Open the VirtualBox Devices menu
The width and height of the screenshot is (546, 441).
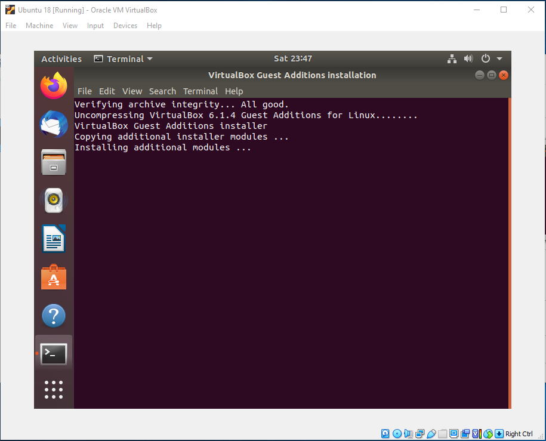coord(125,26)
